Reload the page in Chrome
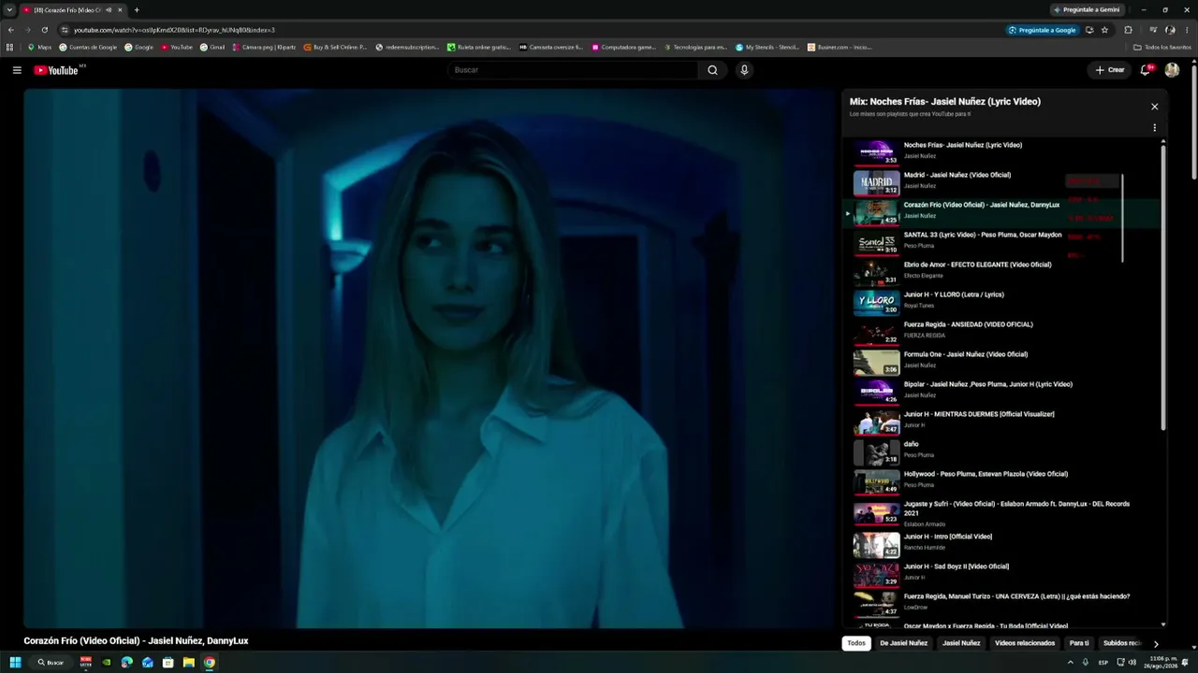The image size is (1198, 673). [44, 30]
